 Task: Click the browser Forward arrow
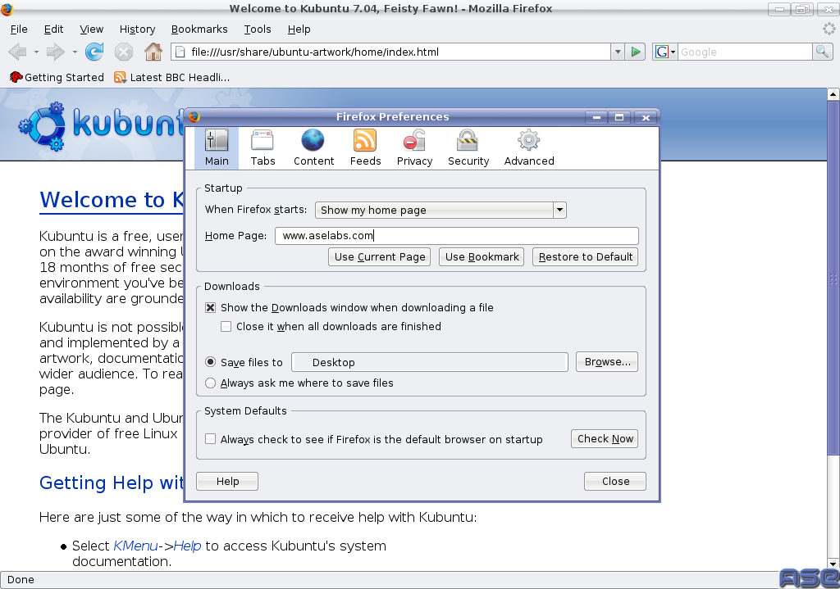[55, 52]
